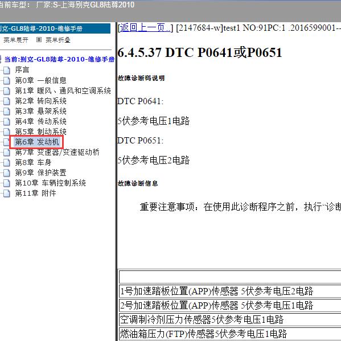Open the 序言 tree entry
The image size is (341, 341).
(22, 70)
